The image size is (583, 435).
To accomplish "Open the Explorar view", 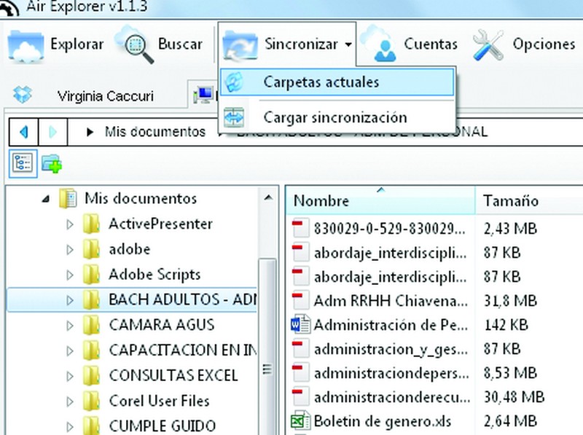I will pos(56,44).
